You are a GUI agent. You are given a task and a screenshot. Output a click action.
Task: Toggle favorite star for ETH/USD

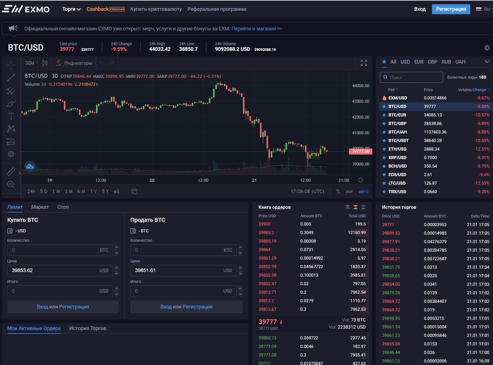pyautogui.click(x=384, y=149)
